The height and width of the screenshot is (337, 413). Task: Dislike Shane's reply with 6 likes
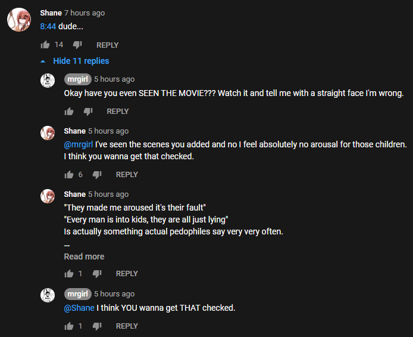[97, 175]
